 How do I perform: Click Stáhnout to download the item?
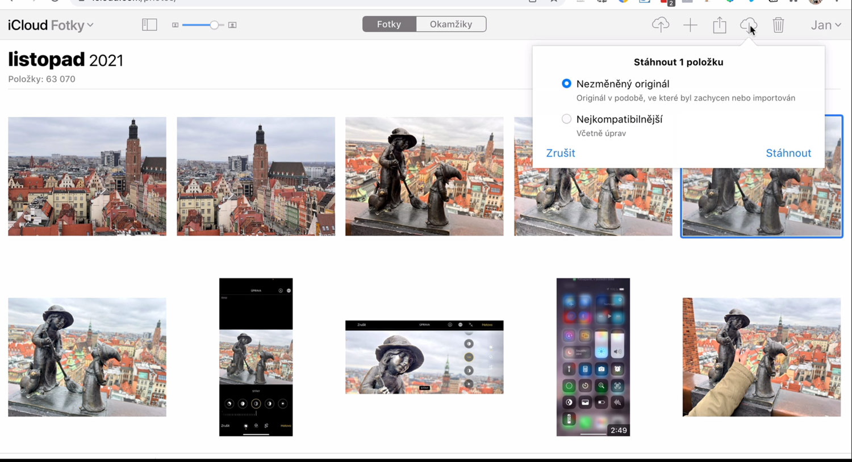(788, 153)
